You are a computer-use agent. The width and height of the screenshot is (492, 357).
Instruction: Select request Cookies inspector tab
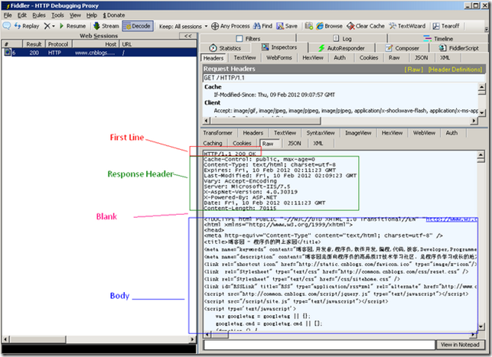tap(369, 57)
